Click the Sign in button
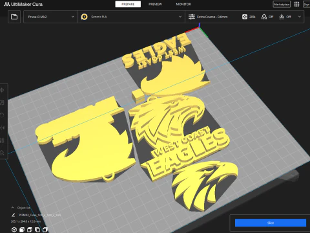Viewport: 310px width, 233px height. pyautogui.click(x=307, y=5)
